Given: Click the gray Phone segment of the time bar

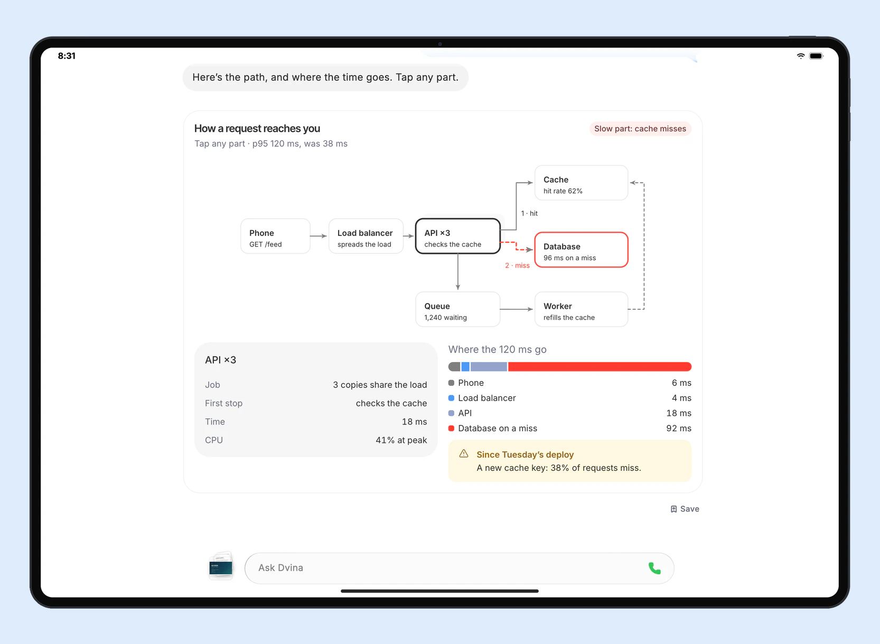Looking at the screenshot, I should [x=454, y=367].
